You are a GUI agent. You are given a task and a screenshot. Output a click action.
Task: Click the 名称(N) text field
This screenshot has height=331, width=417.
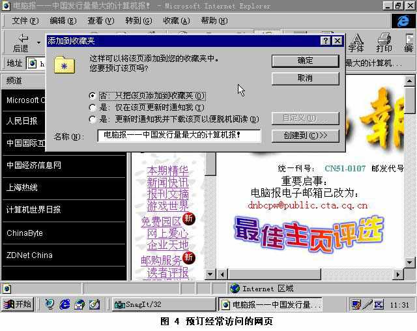click(x=179, y=136)
